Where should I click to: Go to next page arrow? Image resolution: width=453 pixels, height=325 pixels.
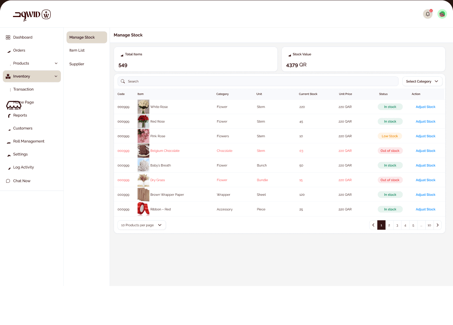[x=438, y=225]
